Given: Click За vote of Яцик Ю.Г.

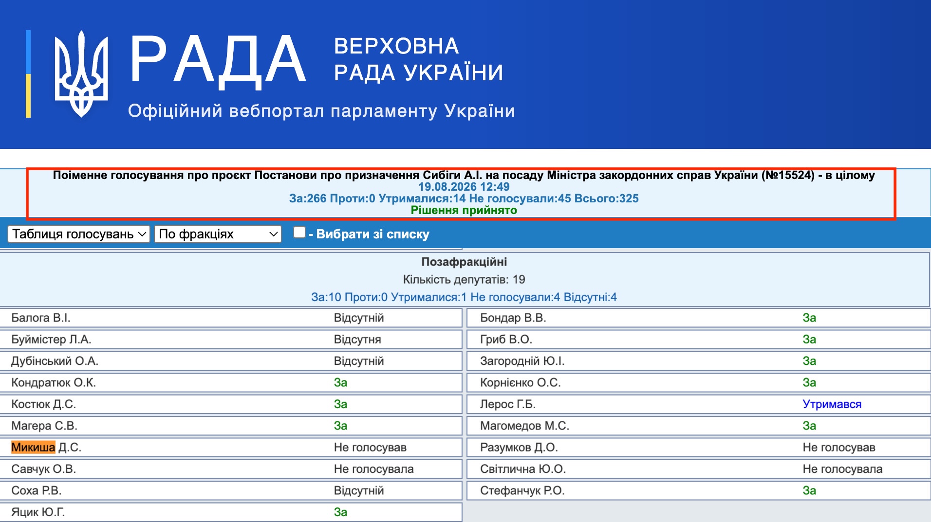Looking at the screenshot, I should tap(340, 512).
